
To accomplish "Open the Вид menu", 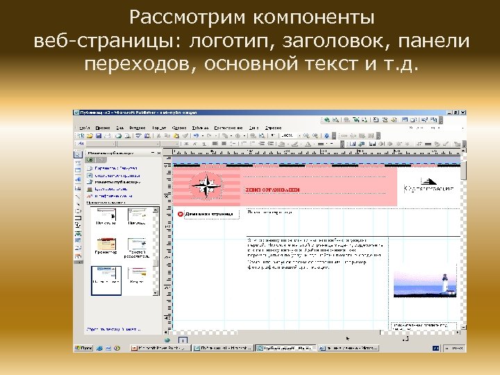I will point(119,128).
